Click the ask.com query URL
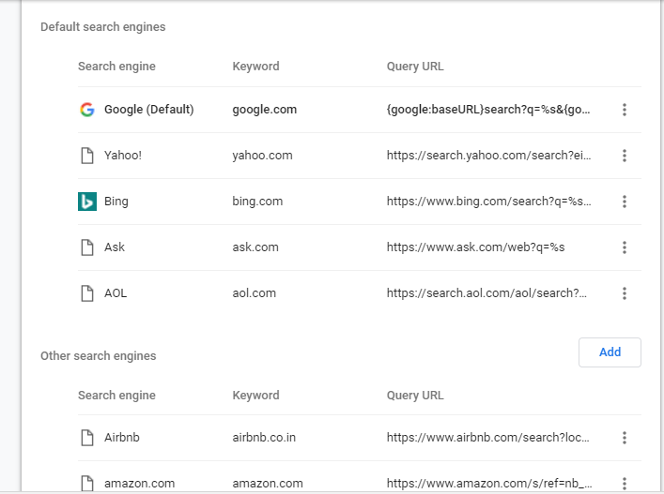The image size is (664, 494). coord(475,247)
